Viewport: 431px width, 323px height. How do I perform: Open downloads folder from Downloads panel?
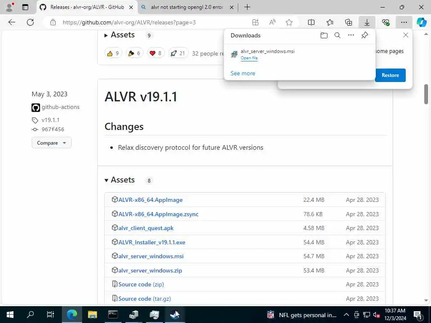point(324,35)
